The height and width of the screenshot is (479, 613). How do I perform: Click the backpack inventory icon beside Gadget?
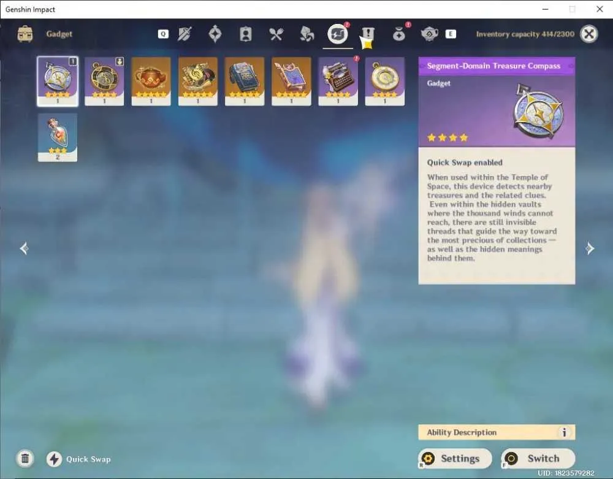25,34
